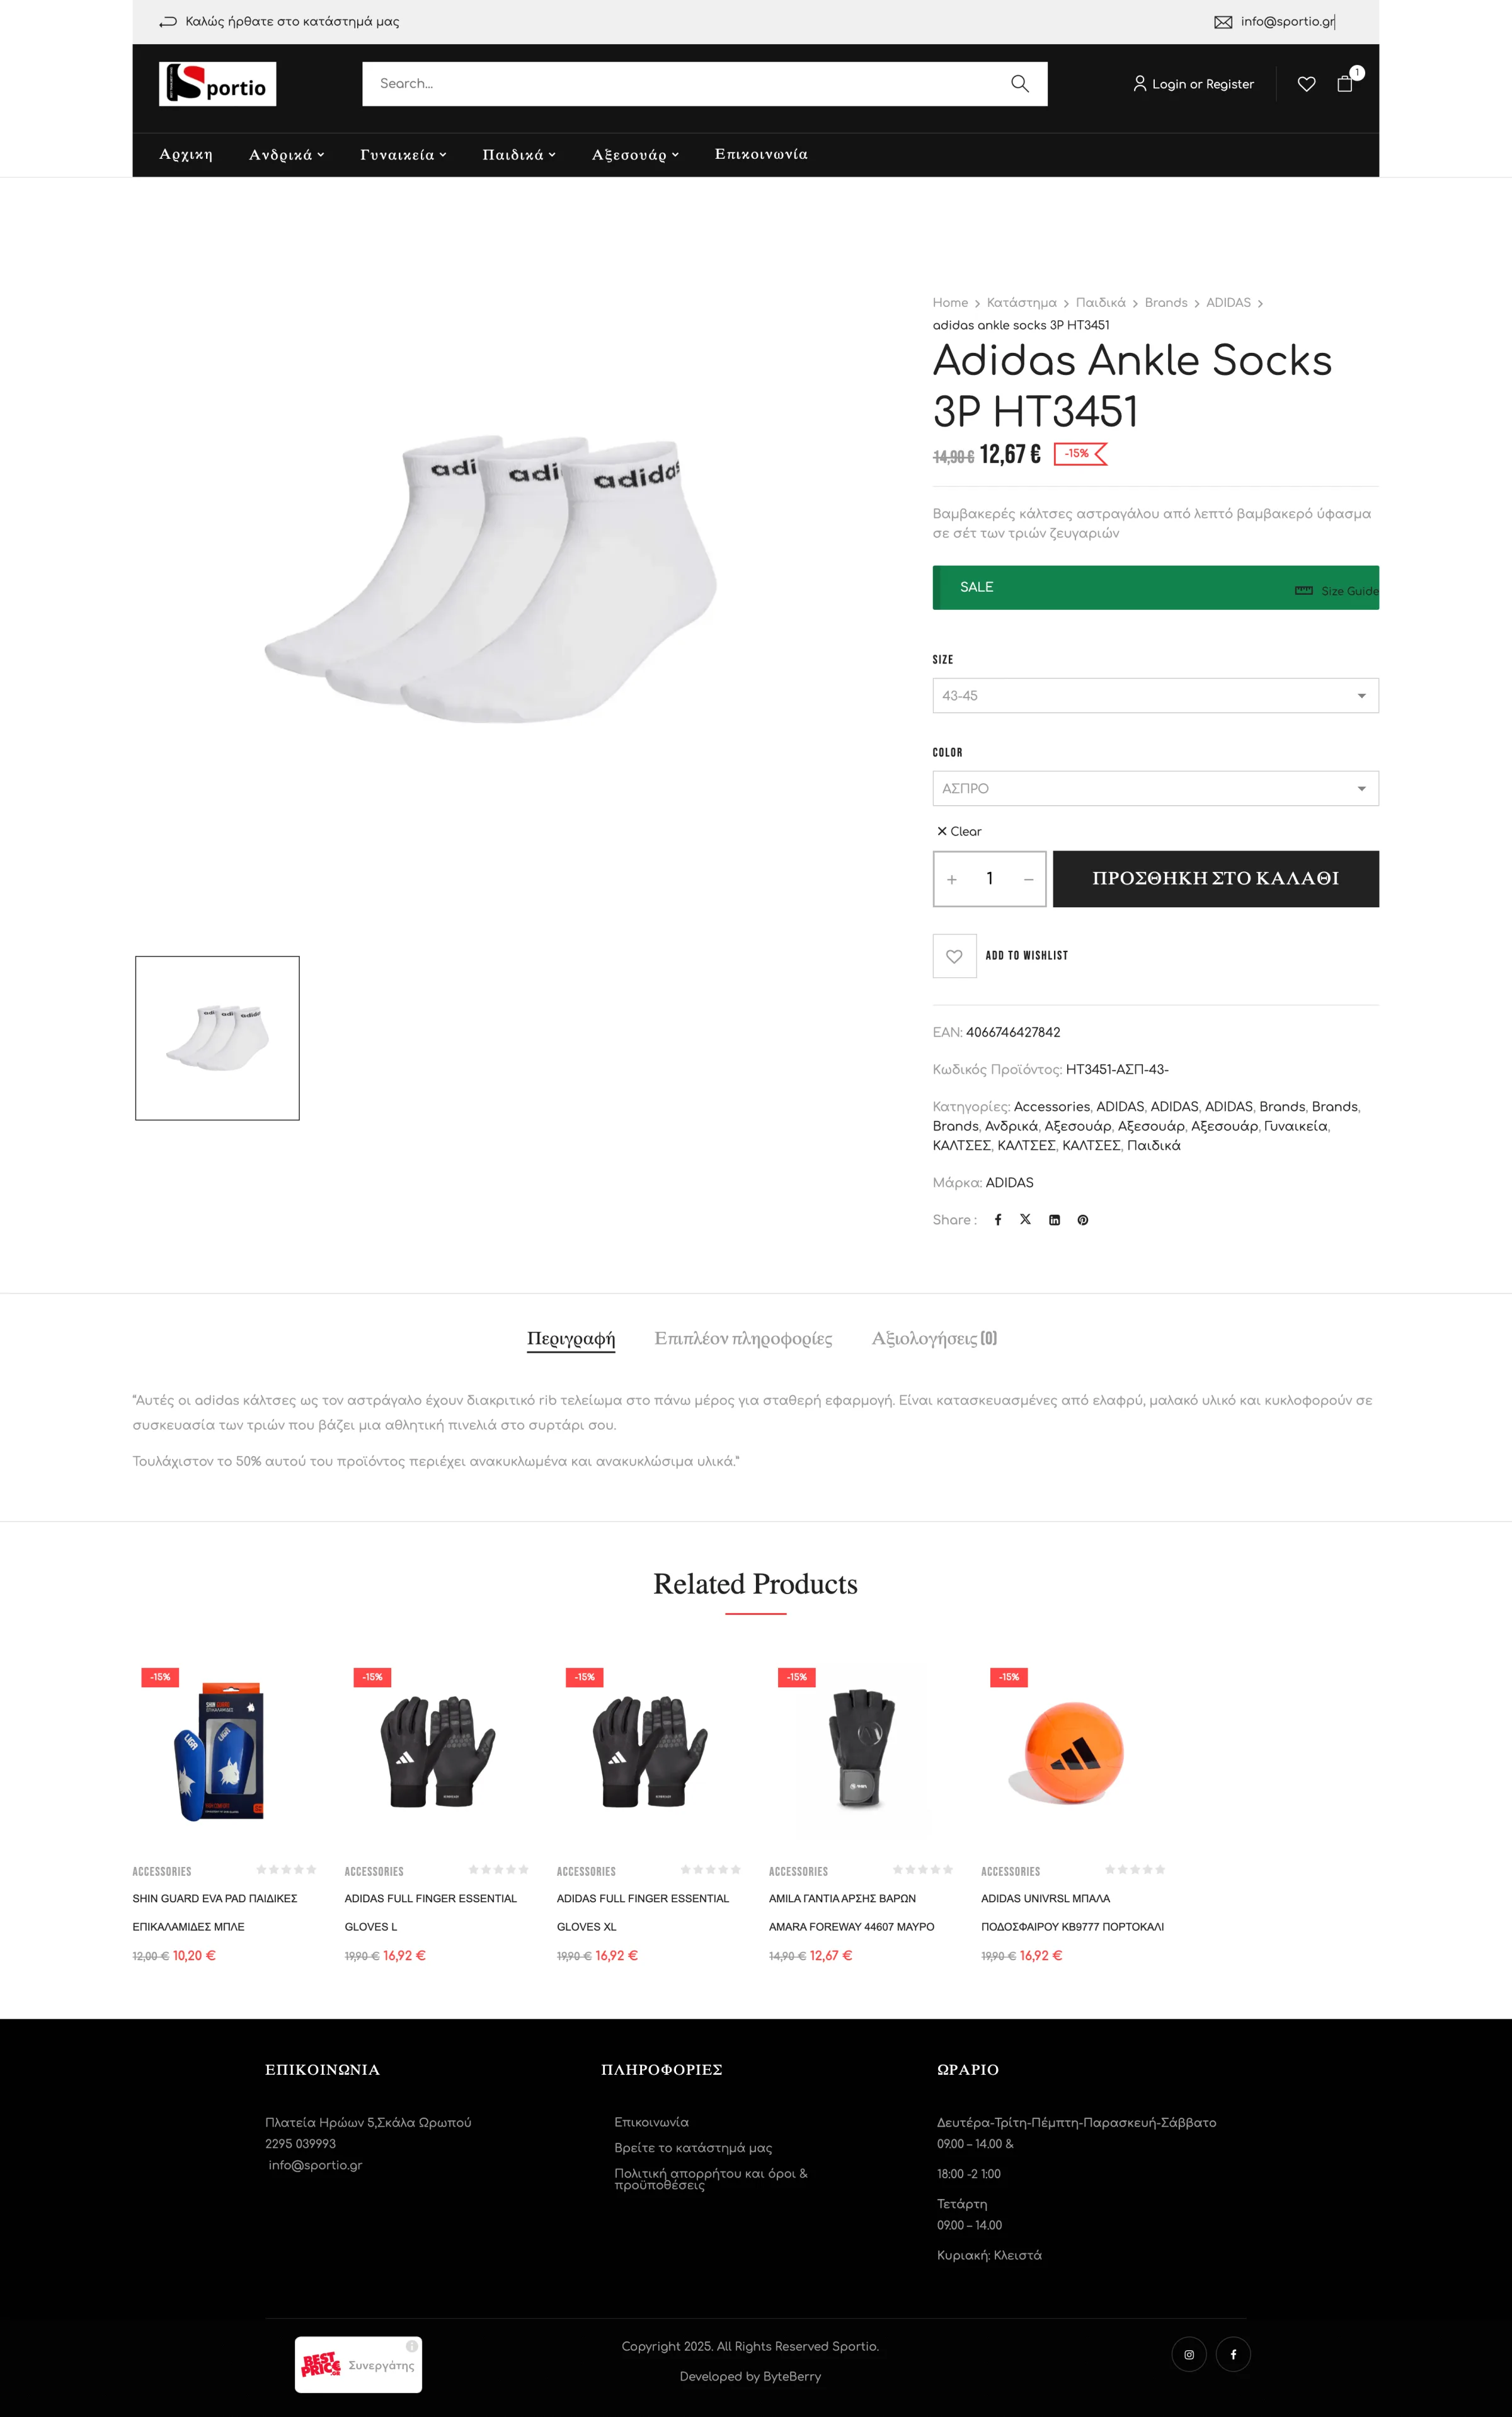The image size is (1512, 2417).
Task: Share product on LinkedIn
Action: pyautogui.click(x=1054, y=1220)
